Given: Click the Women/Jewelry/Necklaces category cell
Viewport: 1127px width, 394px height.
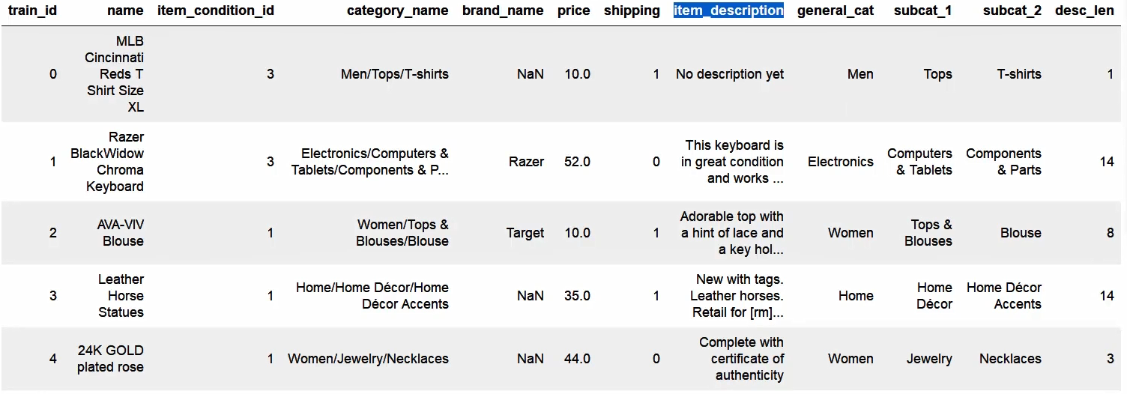Looking at the screenshot, I should point(368,359).
